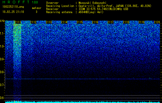The width and height of the screenshot is (162, 103).
Task: Click the Receiving Location label
Action: coord(60,6)
